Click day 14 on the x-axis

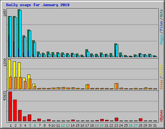73,125
